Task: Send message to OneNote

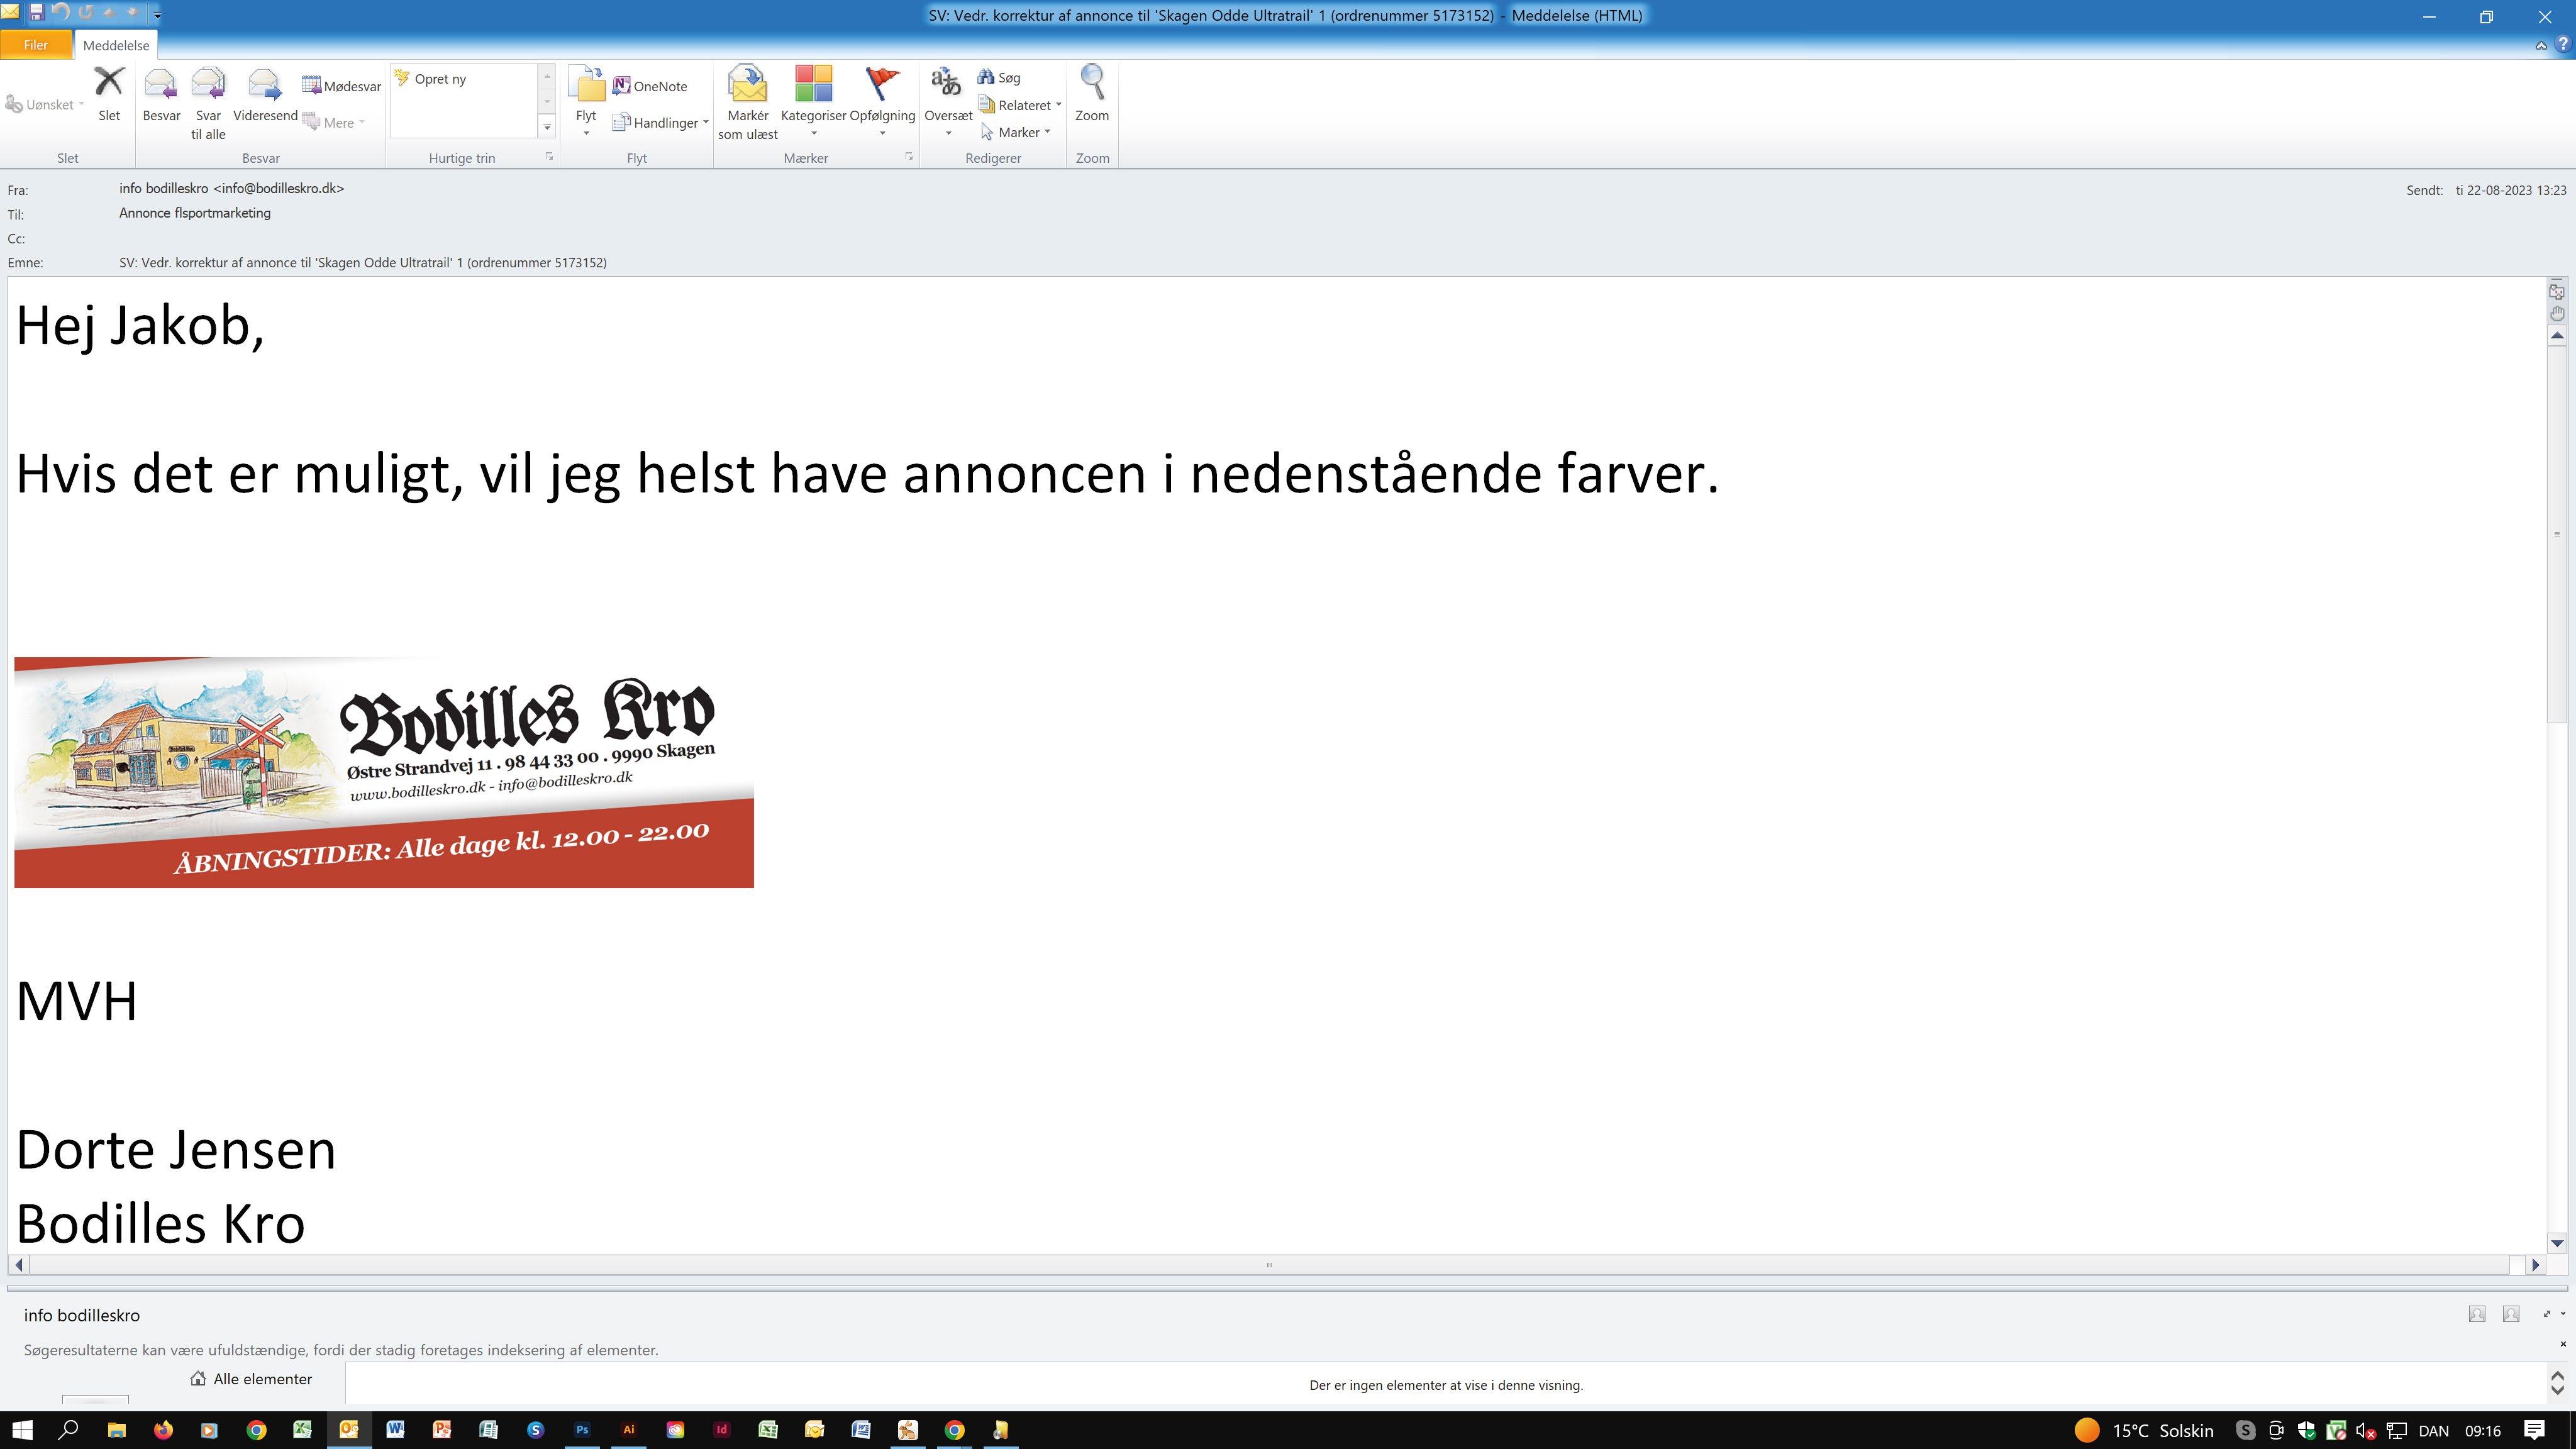Action: pos(650,86)
